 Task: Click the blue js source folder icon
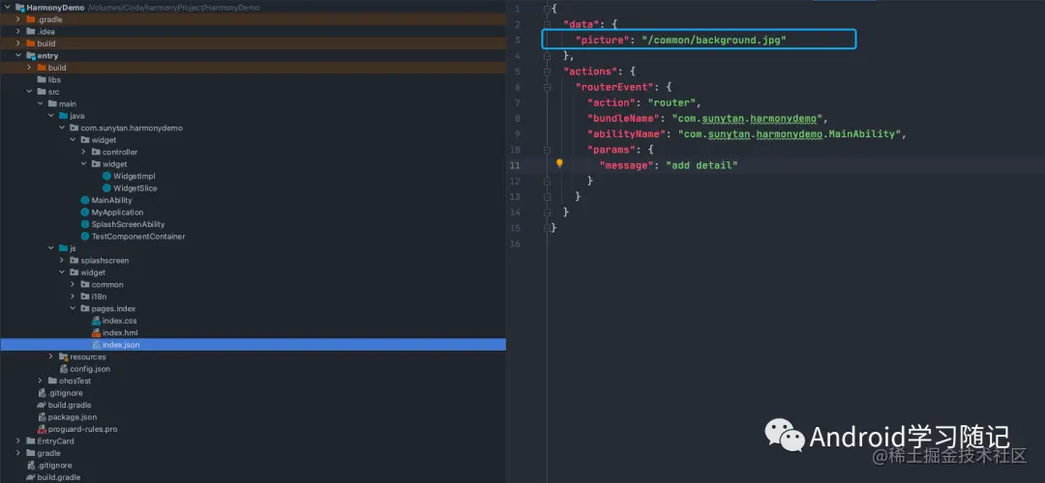(x=63, y=248)
